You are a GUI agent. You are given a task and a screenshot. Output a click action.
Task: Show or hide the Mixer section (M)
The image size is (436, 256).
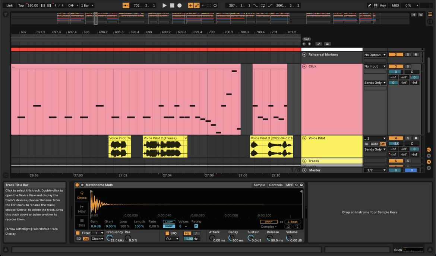click(x=429, y=162)
